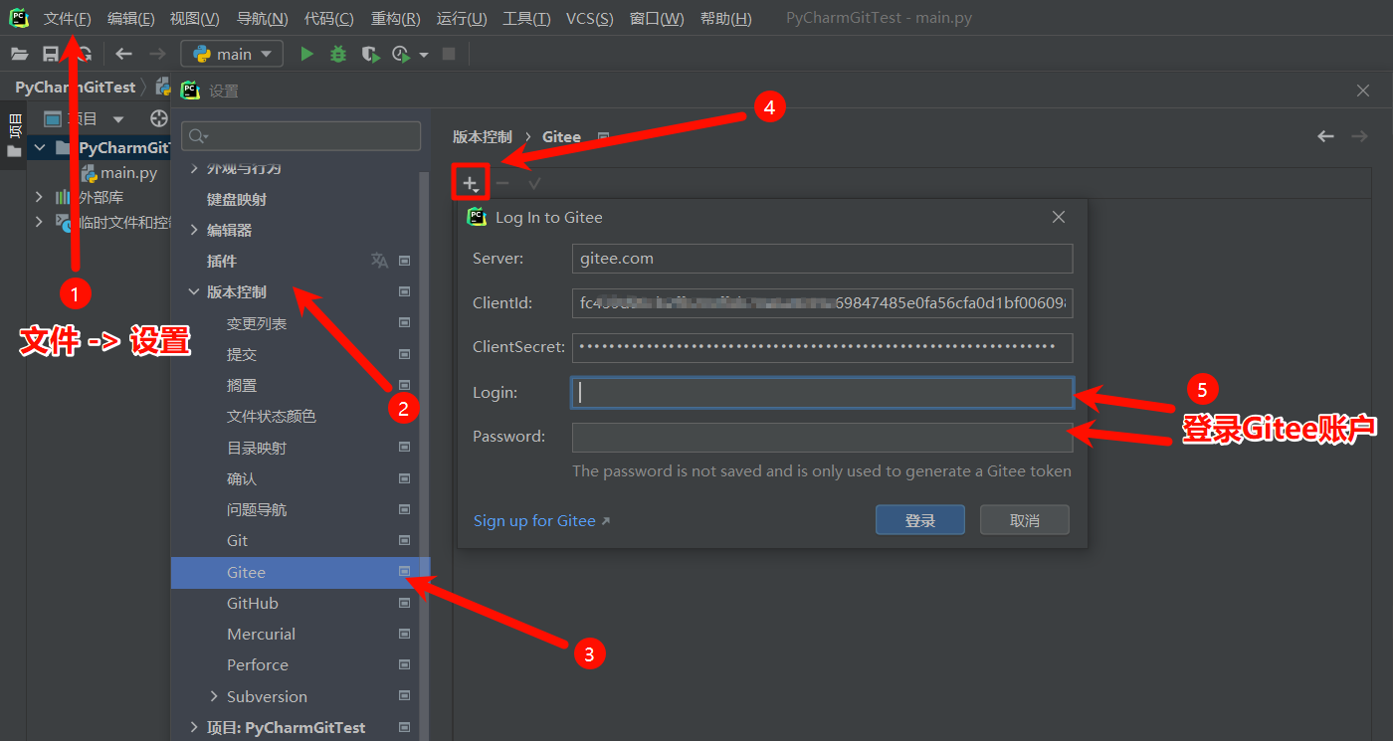This screenshot has height=741, width=1393.
Task: Expand the 项目: PyCharmGitTest settings section
Action: (194, 727)
